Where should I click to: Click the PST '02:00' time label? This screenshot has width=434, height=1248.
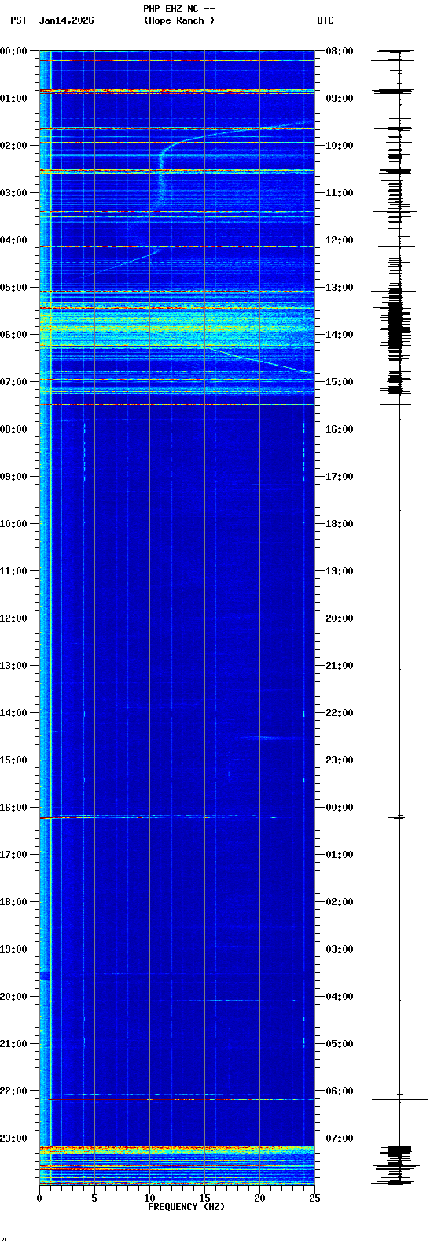[13, 146]
